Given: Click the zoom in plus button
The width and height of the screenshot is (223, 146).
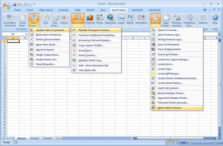Looking at the screenshot, I should tap(215, 142).
